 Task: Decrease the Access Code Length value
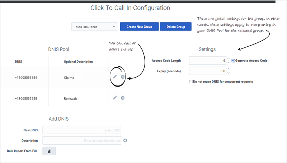[228, 62]
